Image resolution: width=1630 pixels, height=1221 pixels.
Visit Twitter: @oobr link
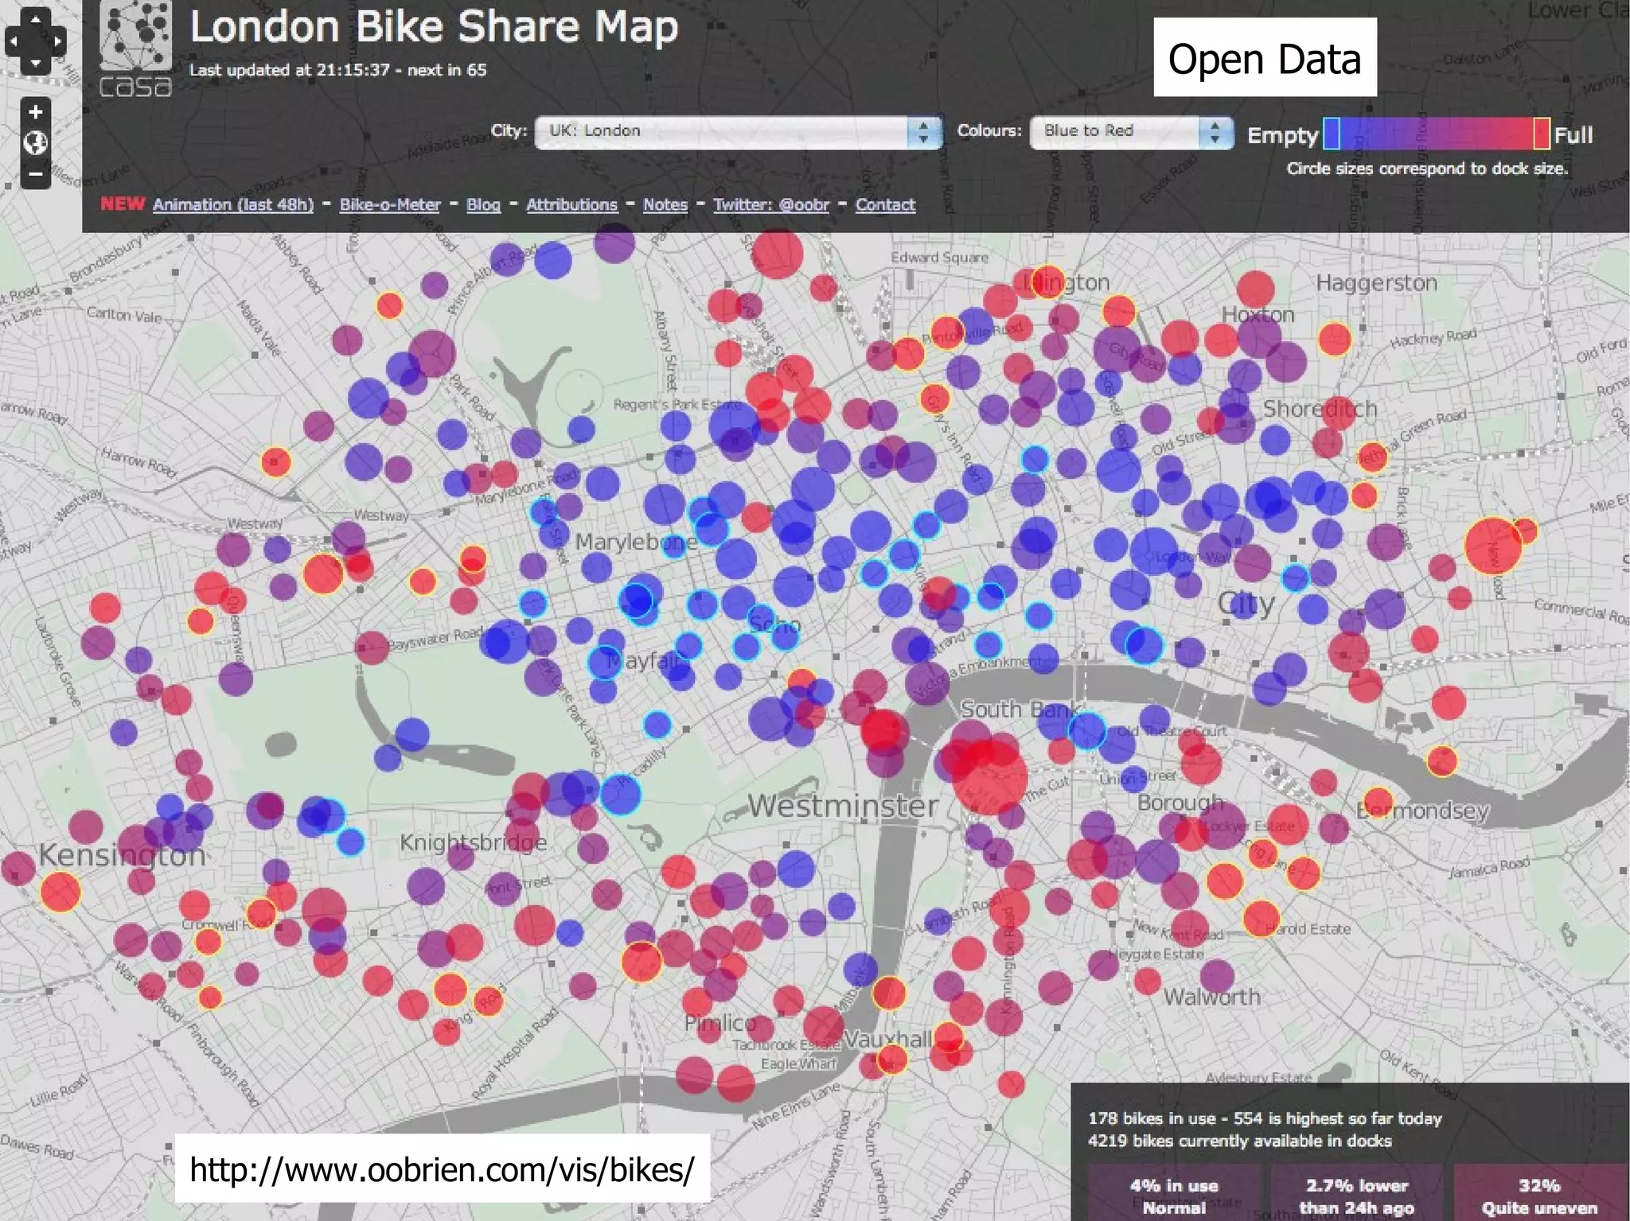pyautogui.click(x=770, y=204)
